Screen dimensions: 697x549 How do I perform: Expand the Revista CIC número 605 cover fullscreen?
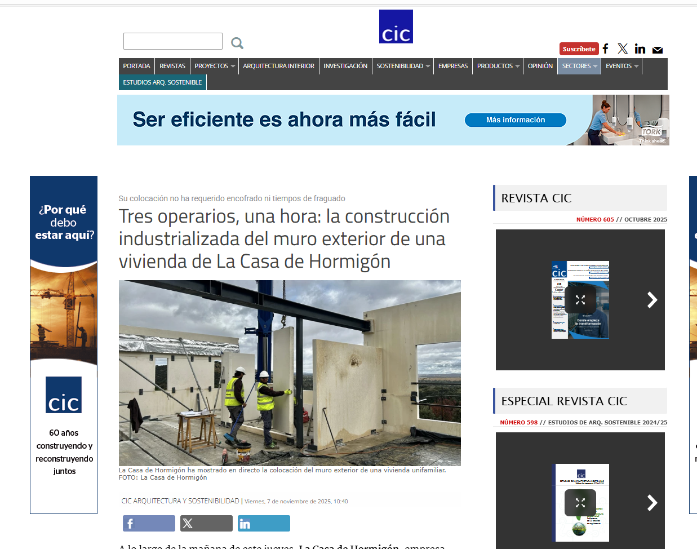click(x=580, y=300)
